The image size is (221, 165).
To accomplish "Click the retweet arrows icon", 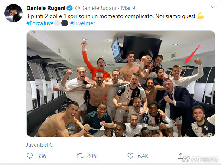I will click(80, 156).
